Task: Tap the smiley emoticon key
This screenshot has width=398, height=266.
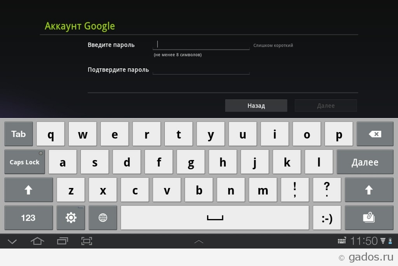Action: (x=327, y=217)
